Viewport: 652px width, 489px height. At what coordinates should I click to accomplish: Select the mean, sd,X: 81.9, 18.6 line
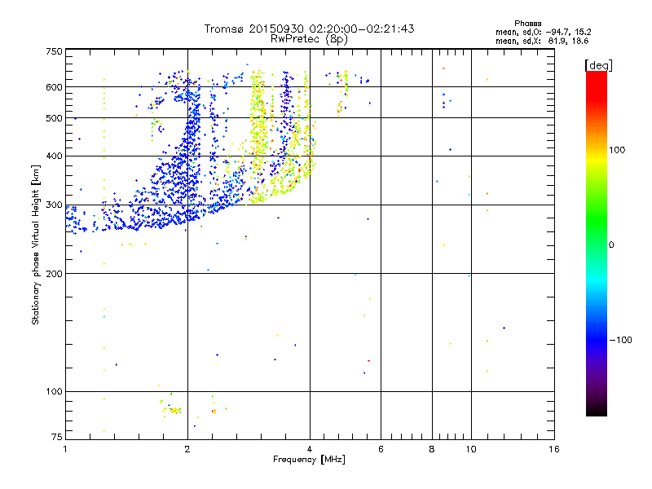pyautogui.click(x=542, y=41)
